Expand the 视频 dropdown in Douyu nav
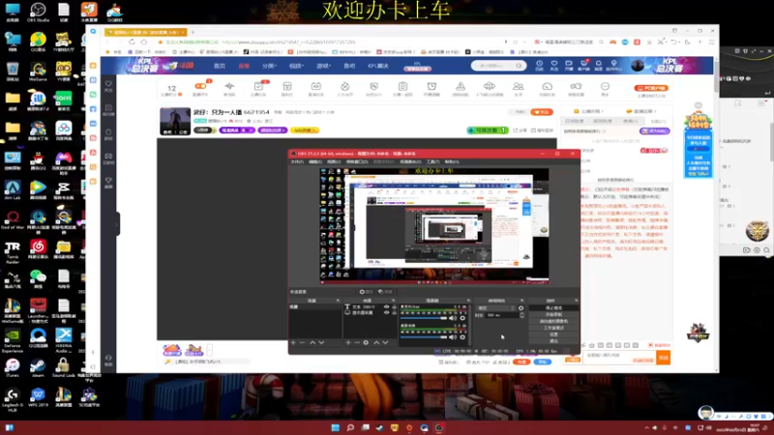774x435 pixels. pyautogui.click(x=296, y=66)
